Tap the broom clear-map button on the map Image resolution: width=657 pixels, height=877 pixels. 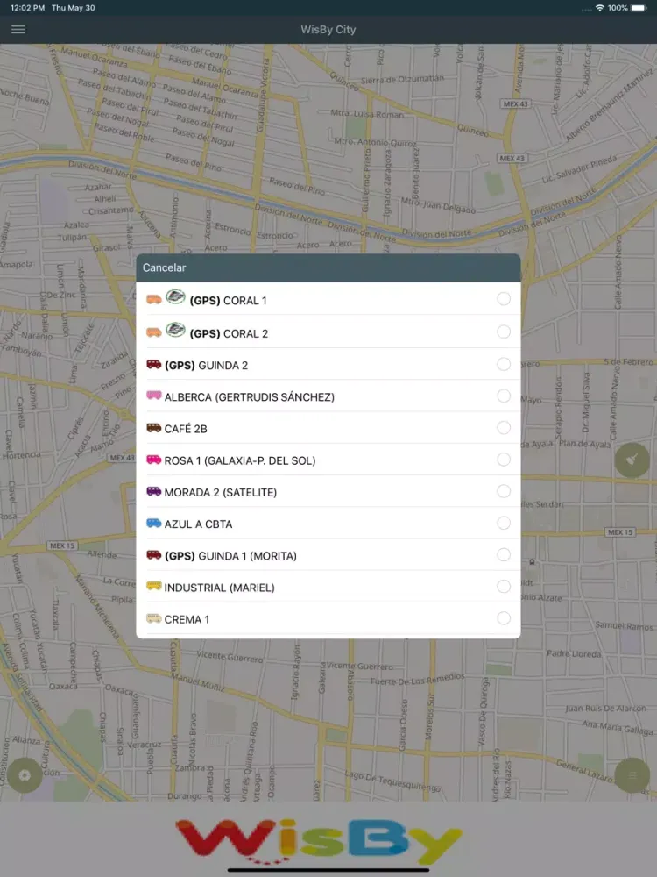pos(632,460)
